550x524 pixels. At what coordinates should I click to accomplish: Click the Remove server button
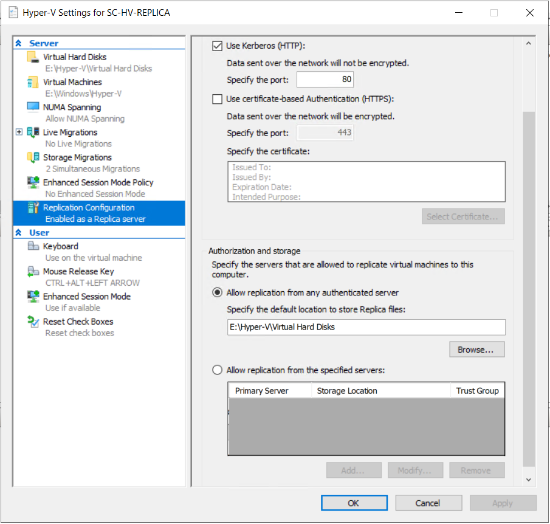pos(476,470)
